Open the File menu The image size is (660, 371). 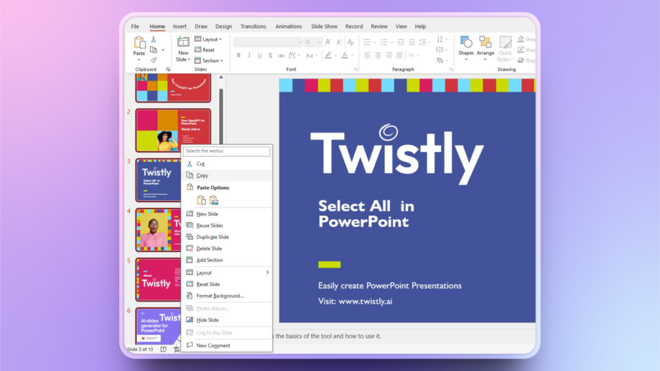[x=135, y=26]
